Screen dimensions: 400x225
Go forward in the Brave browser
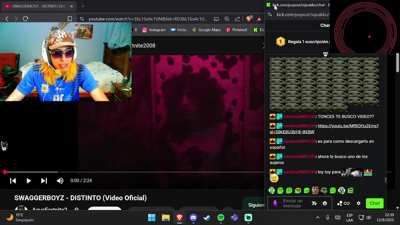(16, 19)
